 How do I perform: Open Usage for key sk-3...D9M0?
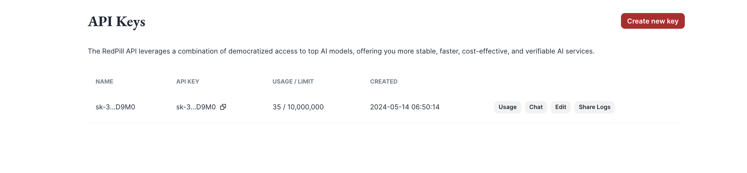tap(507, 107)
